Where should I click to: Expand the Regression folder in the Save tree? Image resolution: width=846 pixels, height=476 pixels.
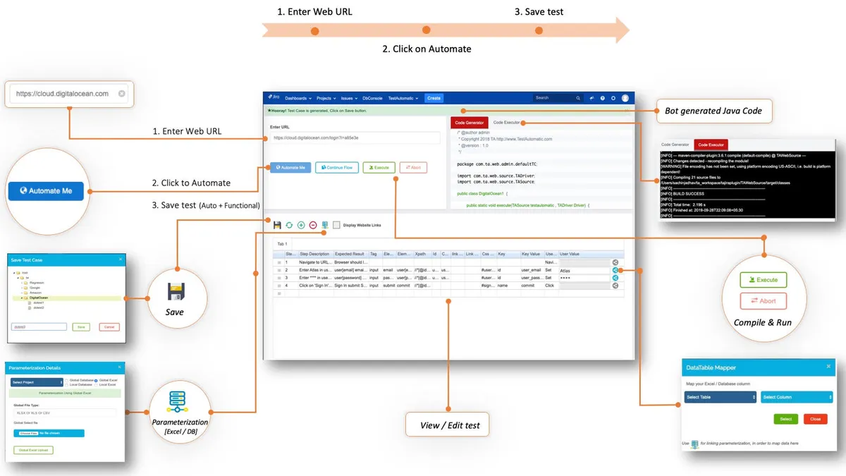[22, 283]
